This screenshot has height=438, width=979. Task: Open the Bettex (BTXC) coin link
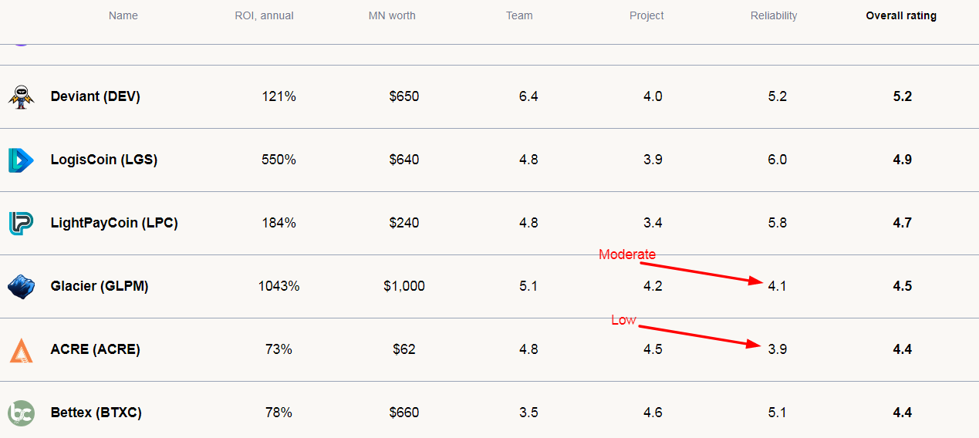coord(96,413)
